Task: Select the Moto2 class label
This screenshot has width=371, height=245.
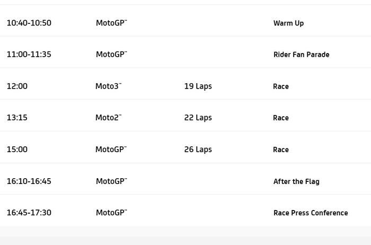Action: [x=108, y=118]
